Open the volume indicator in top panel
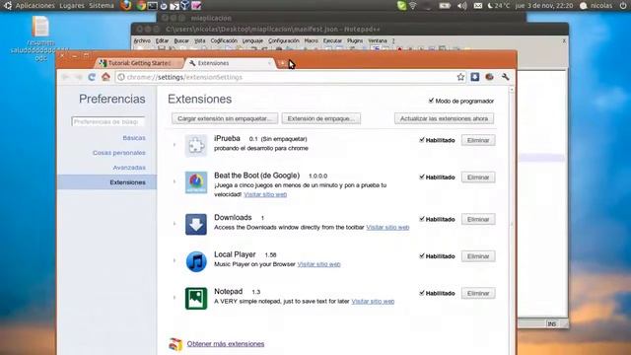Screen dimensions: 631x355 click(x=462, y=6)
